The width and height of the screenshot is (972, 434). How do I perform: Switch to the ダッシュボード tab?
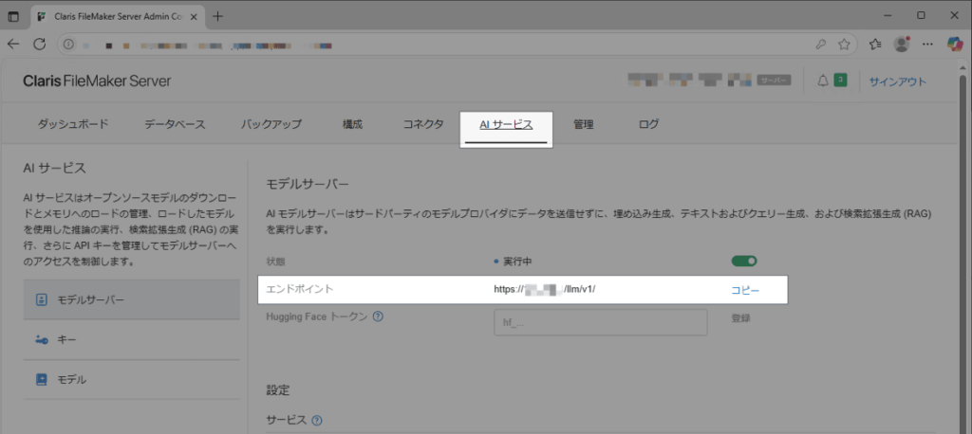tap(73, 124)
